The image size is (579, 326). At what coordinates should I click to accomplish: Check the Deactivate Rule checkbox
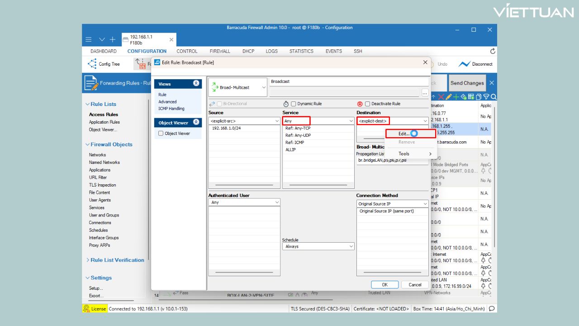click(367, 104)
